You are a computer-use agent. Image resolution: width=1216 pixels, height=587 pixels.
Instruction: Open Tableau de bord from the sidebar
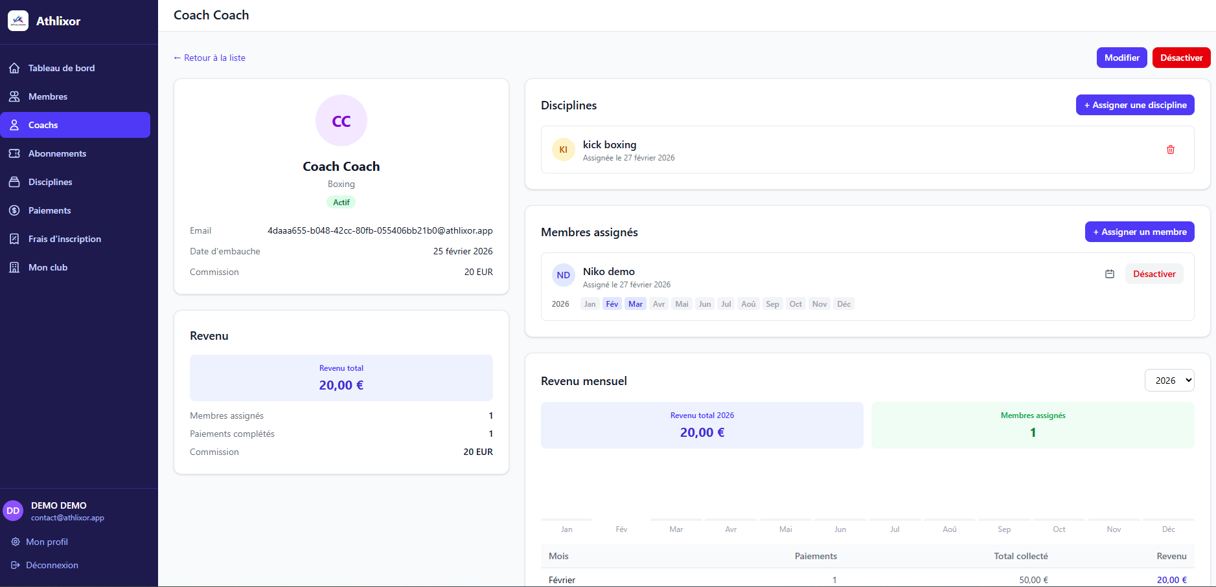(61, 68)
